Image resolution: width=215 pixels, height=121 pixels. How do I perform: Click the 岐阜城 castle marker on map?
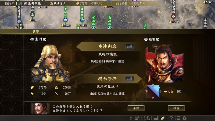pyautogui.click(x=82, y=20)
